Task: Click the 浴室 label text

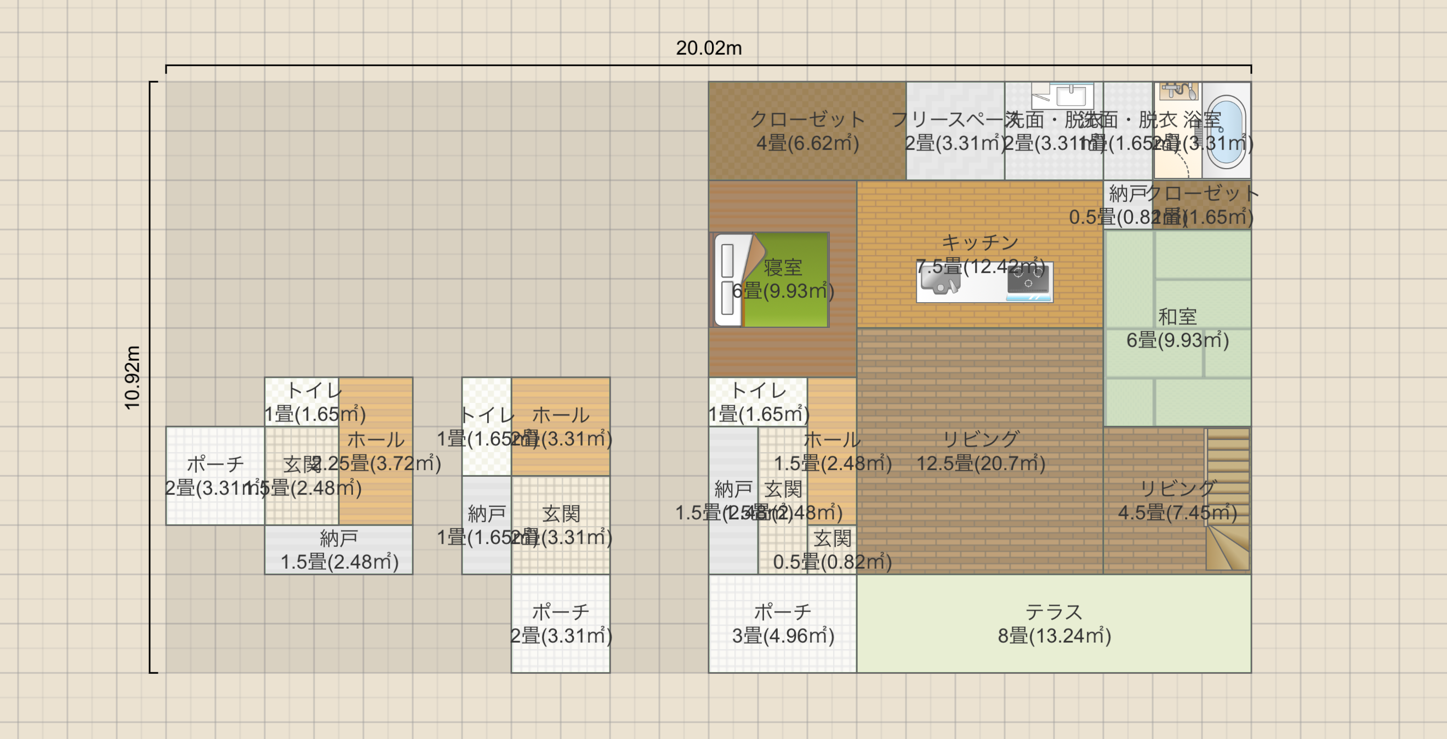Action: 1203,119
